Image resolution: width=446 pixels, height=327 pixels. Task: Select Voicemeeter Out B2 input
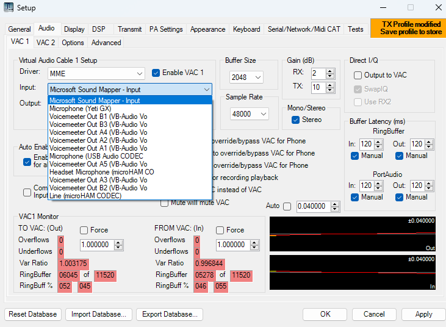click(130, 189)
